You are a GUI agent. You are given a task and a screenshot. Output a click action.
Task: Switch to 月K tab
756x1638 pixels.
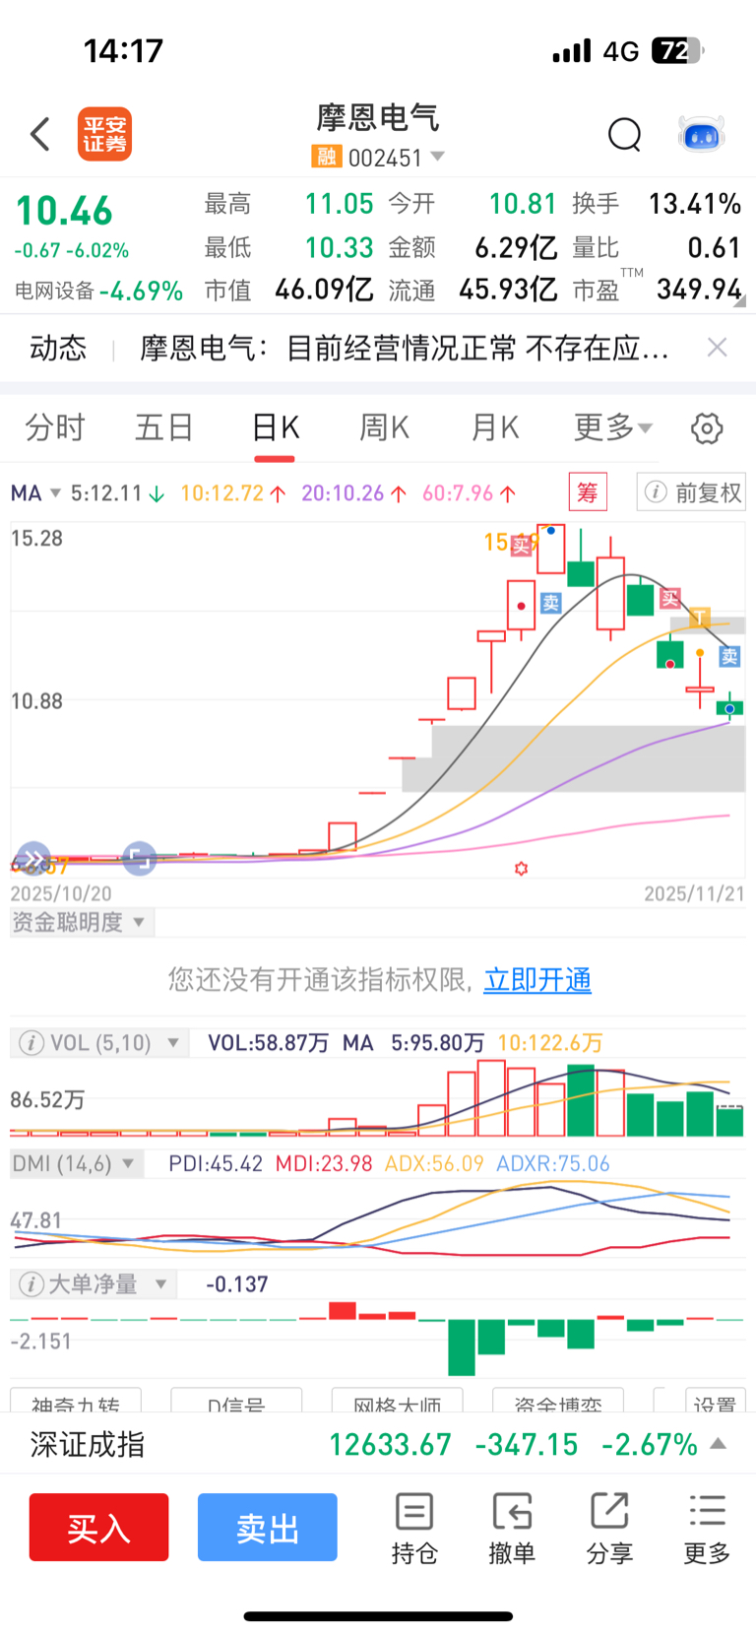click(494, 427)
